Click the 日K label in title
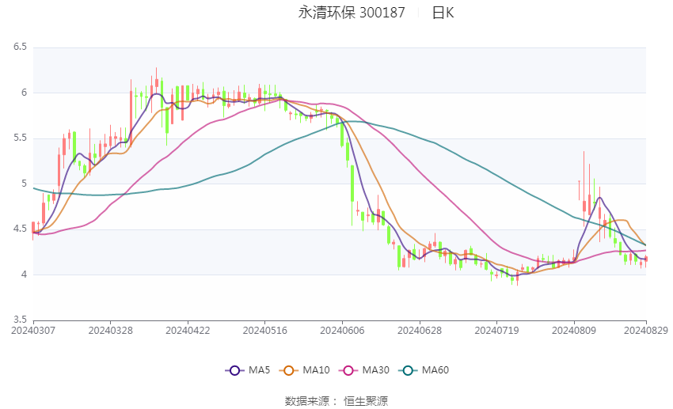This screenshot has width=673, height=409. (x=443, y=13)
